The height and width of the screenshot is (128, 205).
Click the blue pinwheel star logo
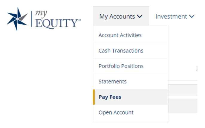tap(17, 19)
